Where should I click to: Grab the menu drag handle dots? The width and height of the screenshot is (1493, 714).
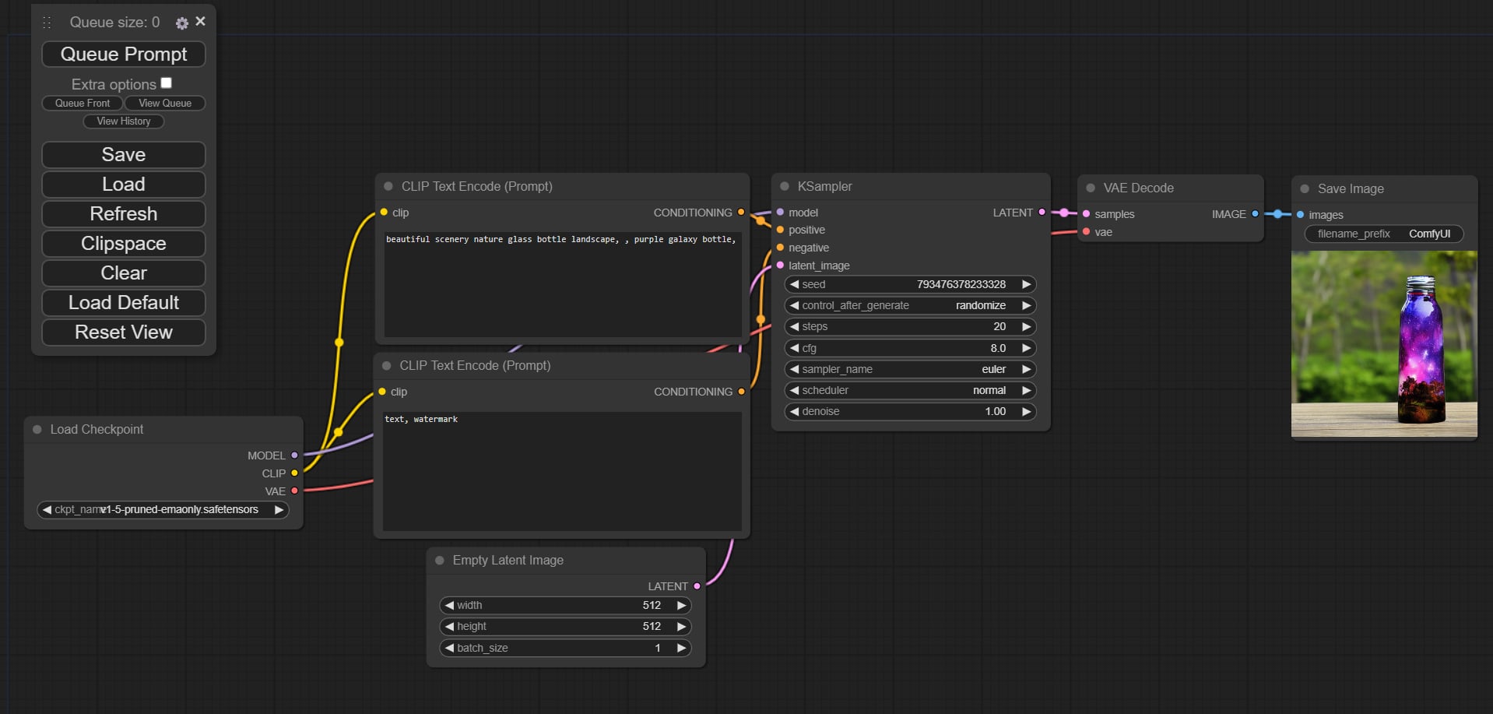47,23
